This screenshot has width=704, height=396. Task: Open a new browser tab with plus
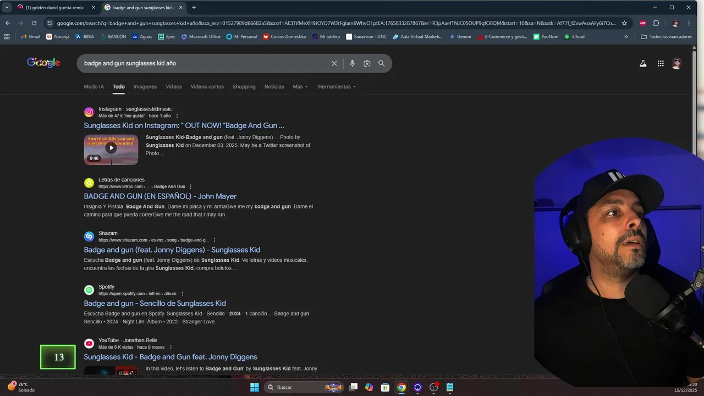point(194,8)
